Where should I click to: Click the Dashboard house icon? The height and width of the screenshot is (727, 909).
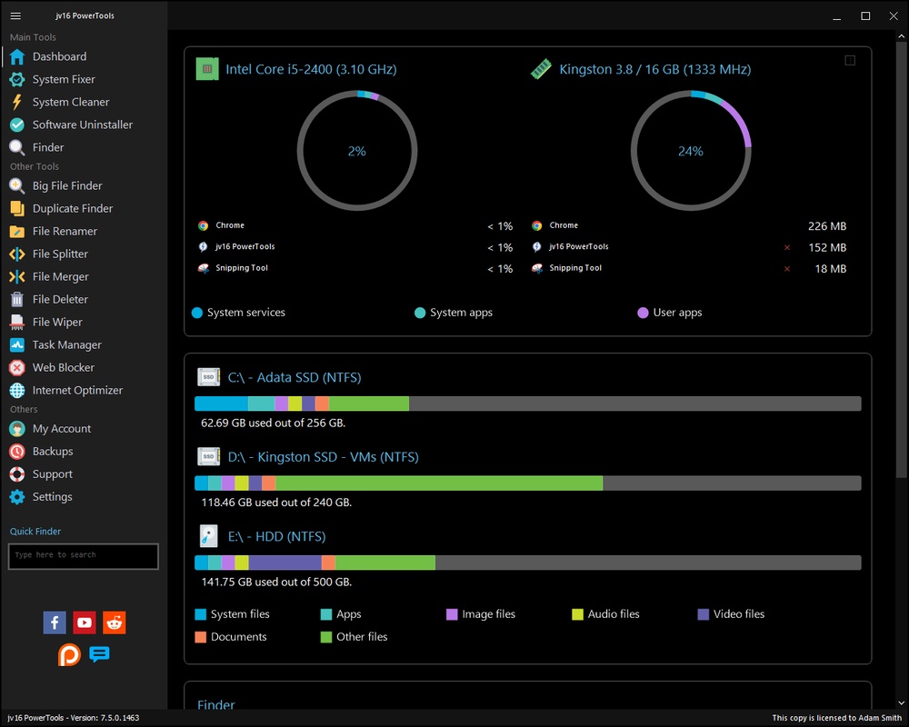click(17, 57)
